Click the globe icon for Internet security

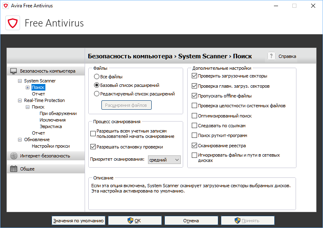(14, 156)
